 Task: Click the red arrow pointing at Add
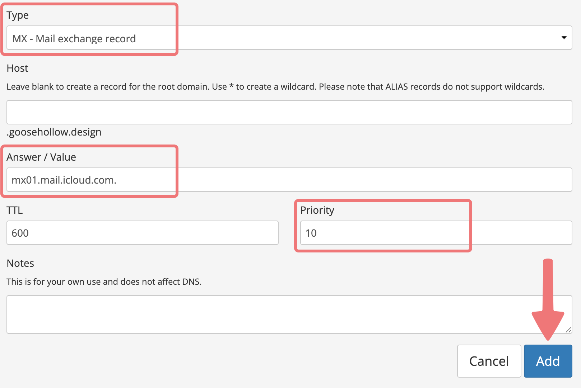click(x=548, y=299)
